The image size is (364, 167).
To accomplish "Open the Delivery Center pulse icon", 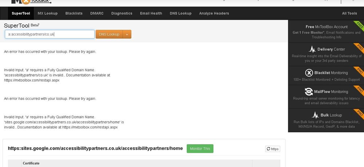I will pos(312,49).
